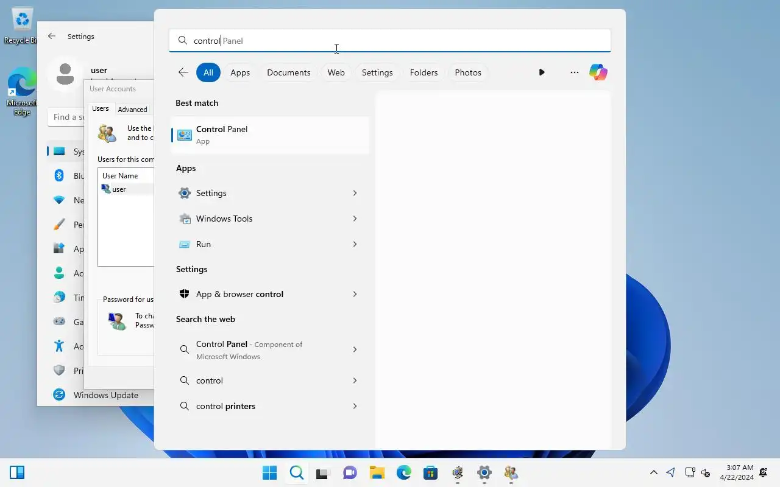Click the Settings find-a-setting search box
The width and height of the screenshot is (780, 487).
point(101,117)
